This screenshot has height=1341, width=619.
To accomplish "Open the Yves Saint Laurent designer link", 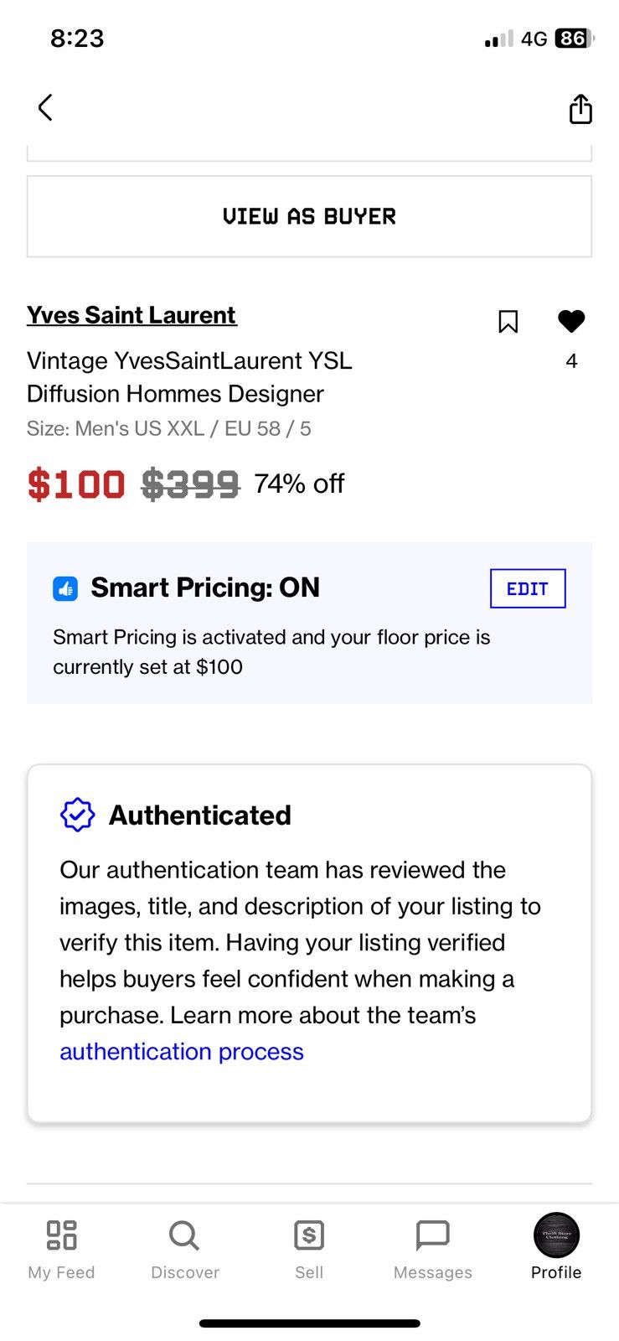I will (x=132, y=315).
